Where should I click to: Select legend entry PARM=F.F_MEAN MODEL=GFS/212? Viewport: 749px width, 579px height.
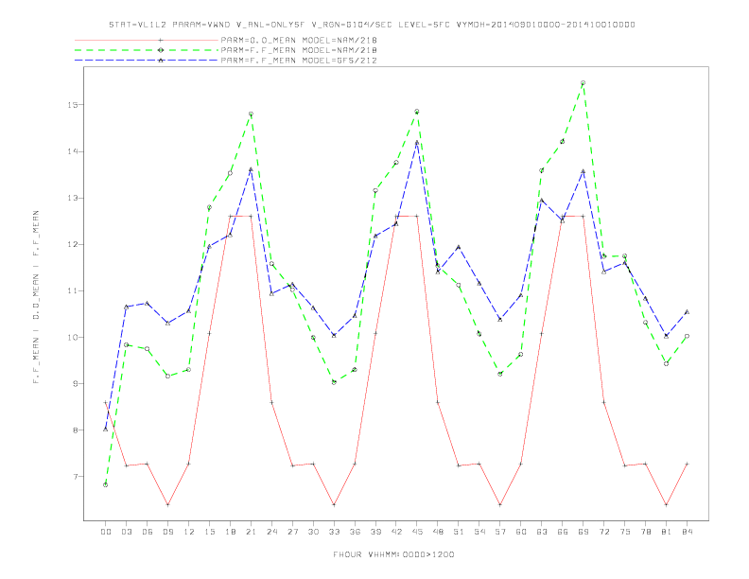pos(299,61)
